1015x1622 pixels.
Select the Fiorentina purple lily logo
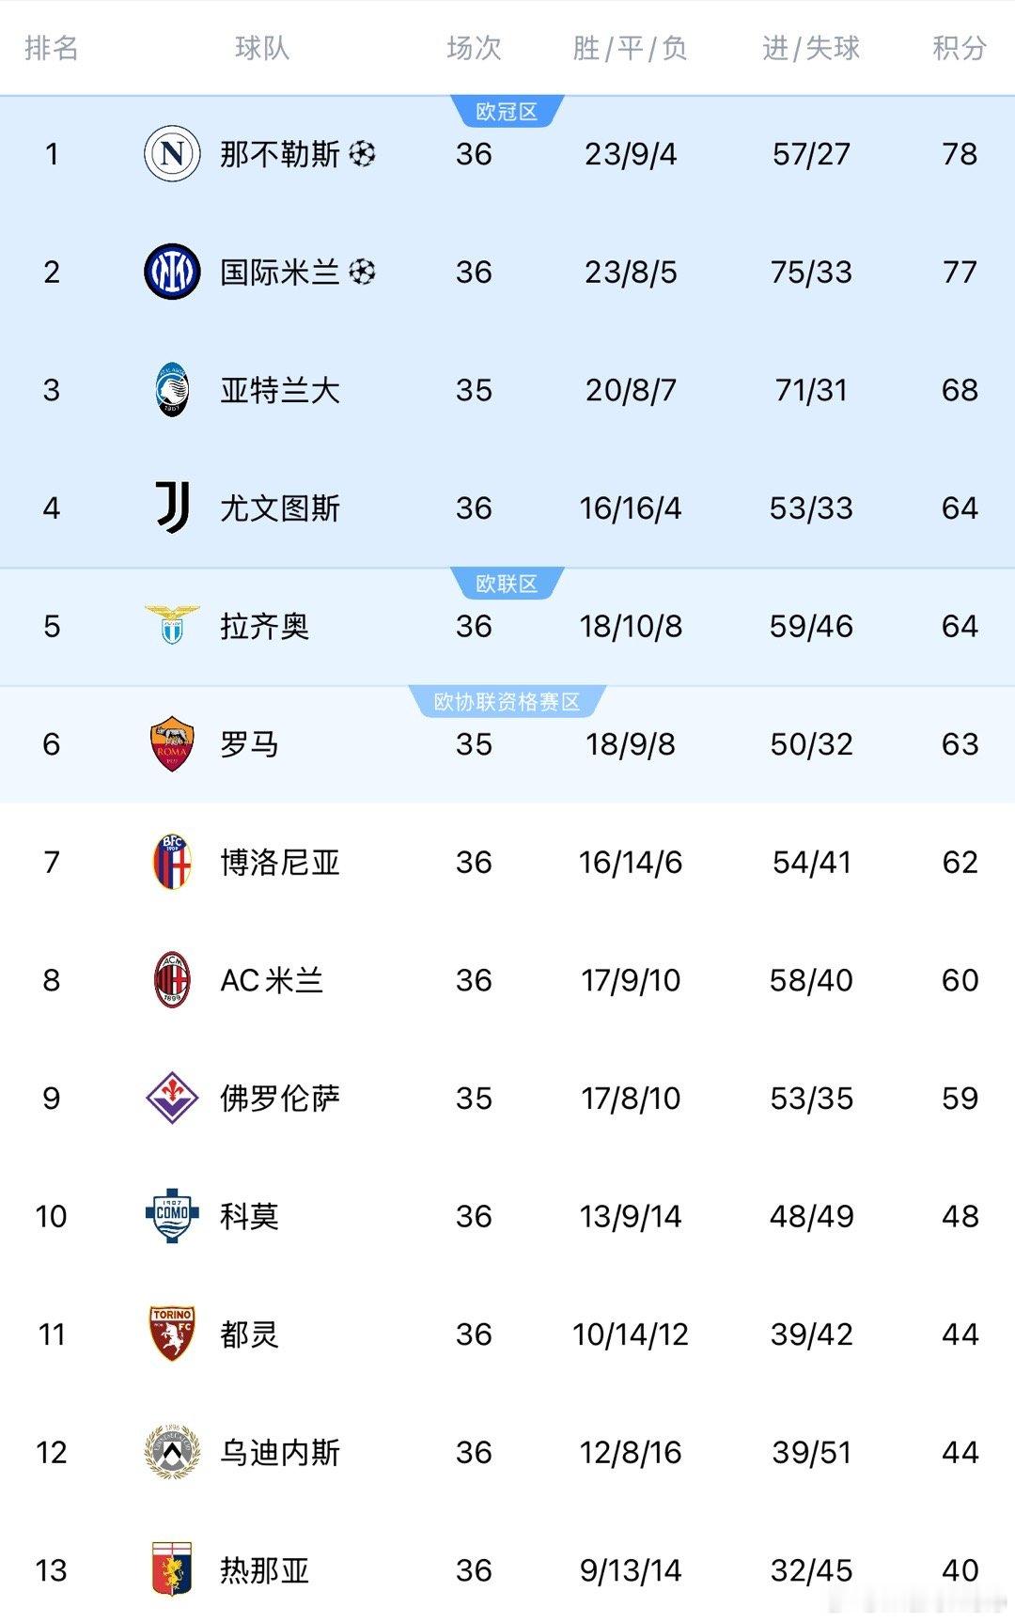(172, 1098)
